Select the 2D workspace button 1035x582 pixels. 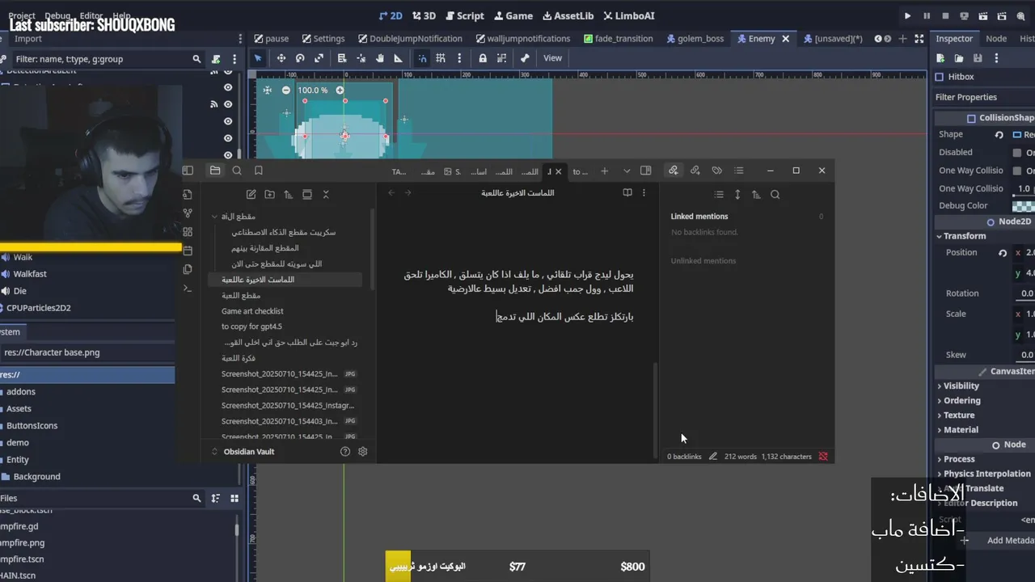click(391, 15)
